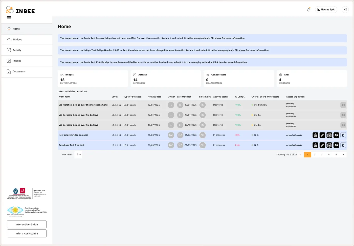
Task: Open Bridges in the sidebar
Action: 27,40
